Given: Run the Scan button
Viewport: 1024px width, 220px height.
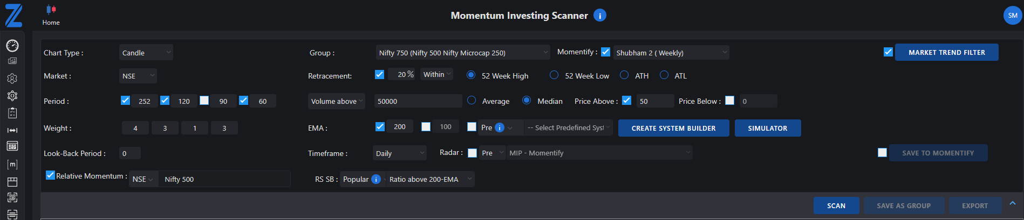Looking at the screenshot, I should click(x=836, y=205).
